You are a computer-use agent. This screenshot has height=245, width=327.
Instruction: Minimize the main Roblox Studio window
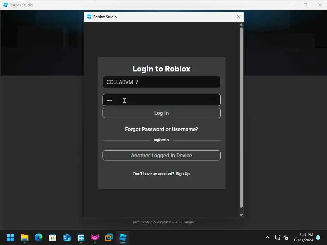coord(291,5)
